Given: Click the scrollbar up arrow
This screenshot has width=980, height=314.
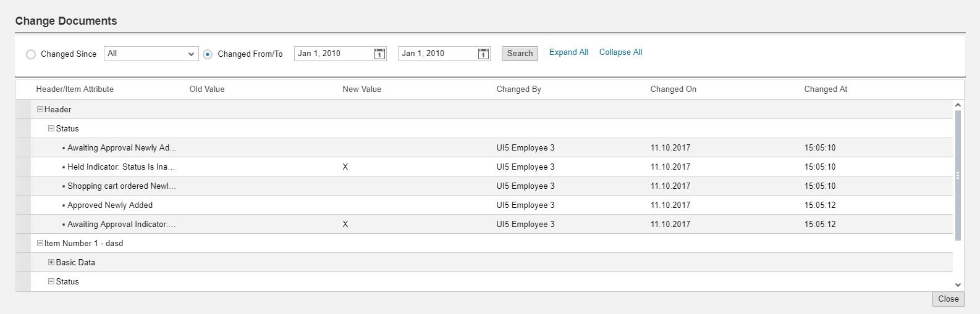Looking at the screenshot, I should coord(958,105).
